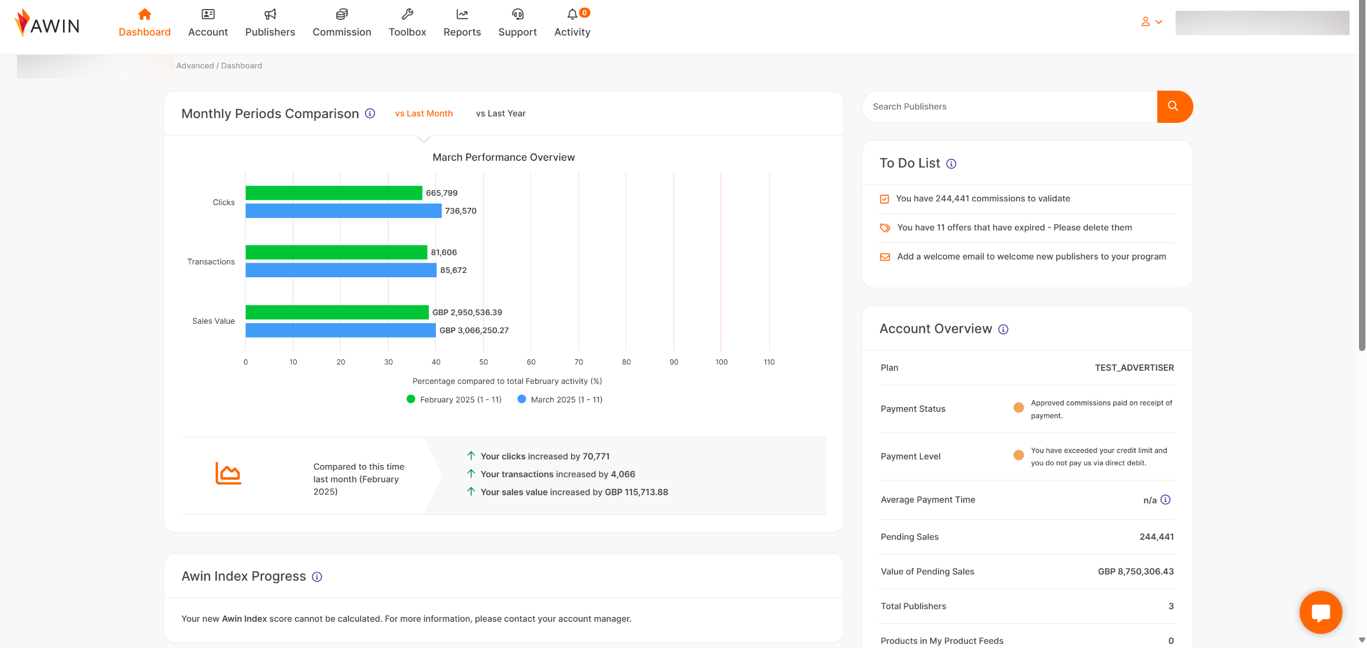The image size is (1367, 648).
Task: Open expired offers to-do link
Action: point(1014,228)
